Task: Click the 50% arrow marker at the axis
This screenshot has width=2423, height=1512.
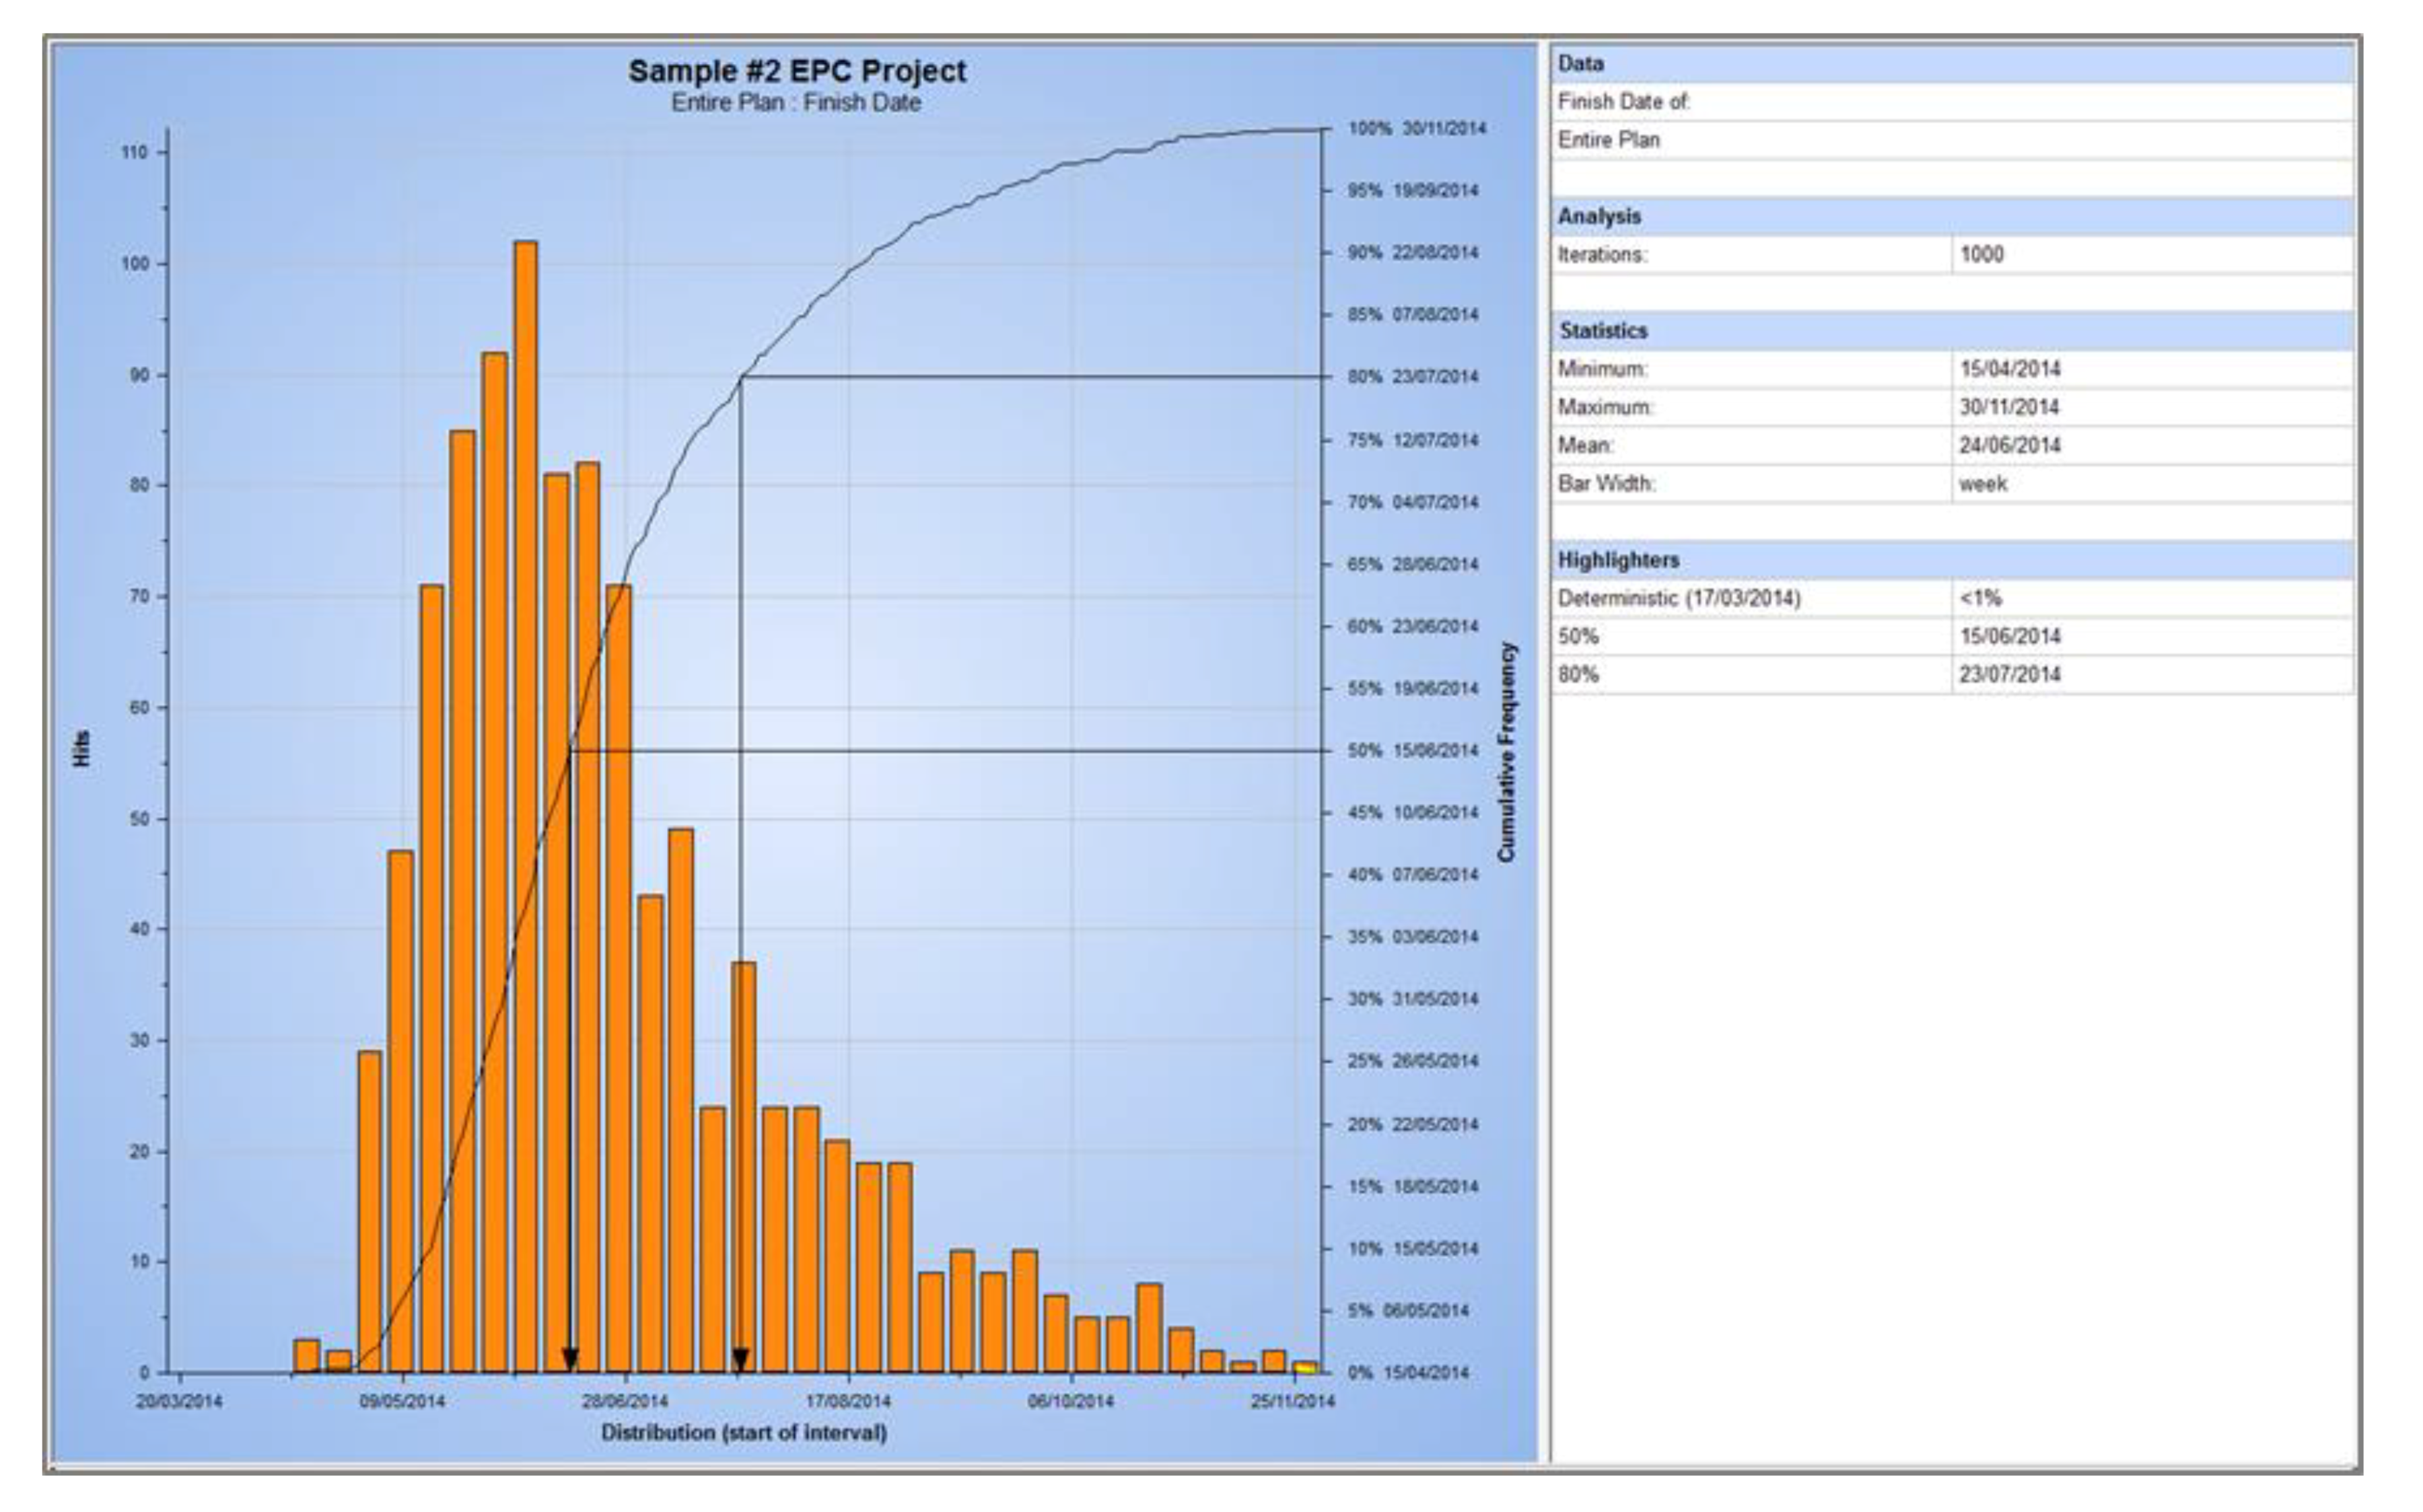Action: coord(570,1359)
